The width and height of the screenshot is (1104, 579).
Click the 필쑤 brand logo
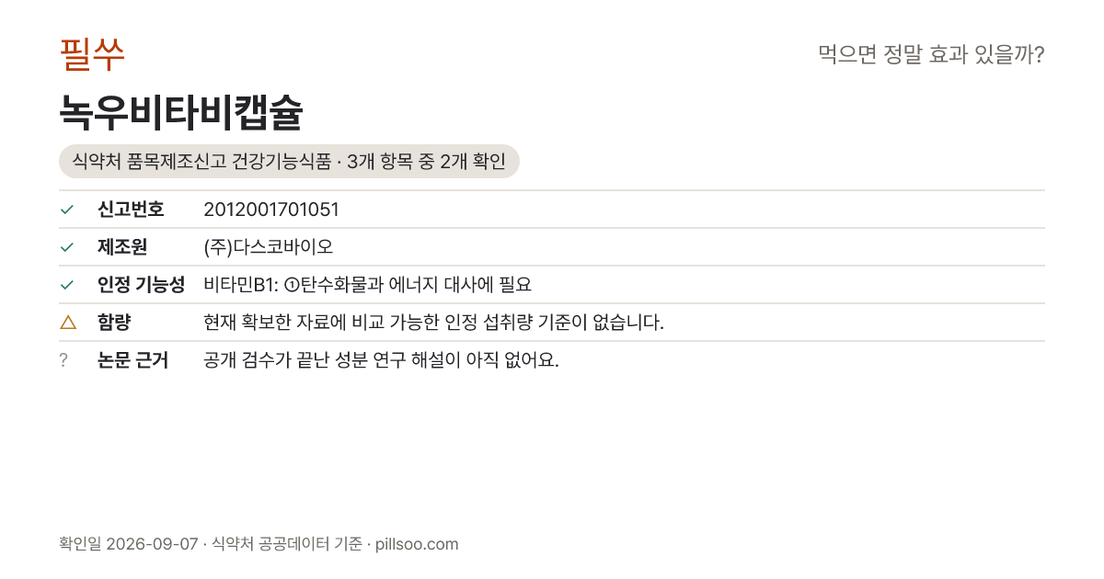pyautogui.click(x=92, y=54)
